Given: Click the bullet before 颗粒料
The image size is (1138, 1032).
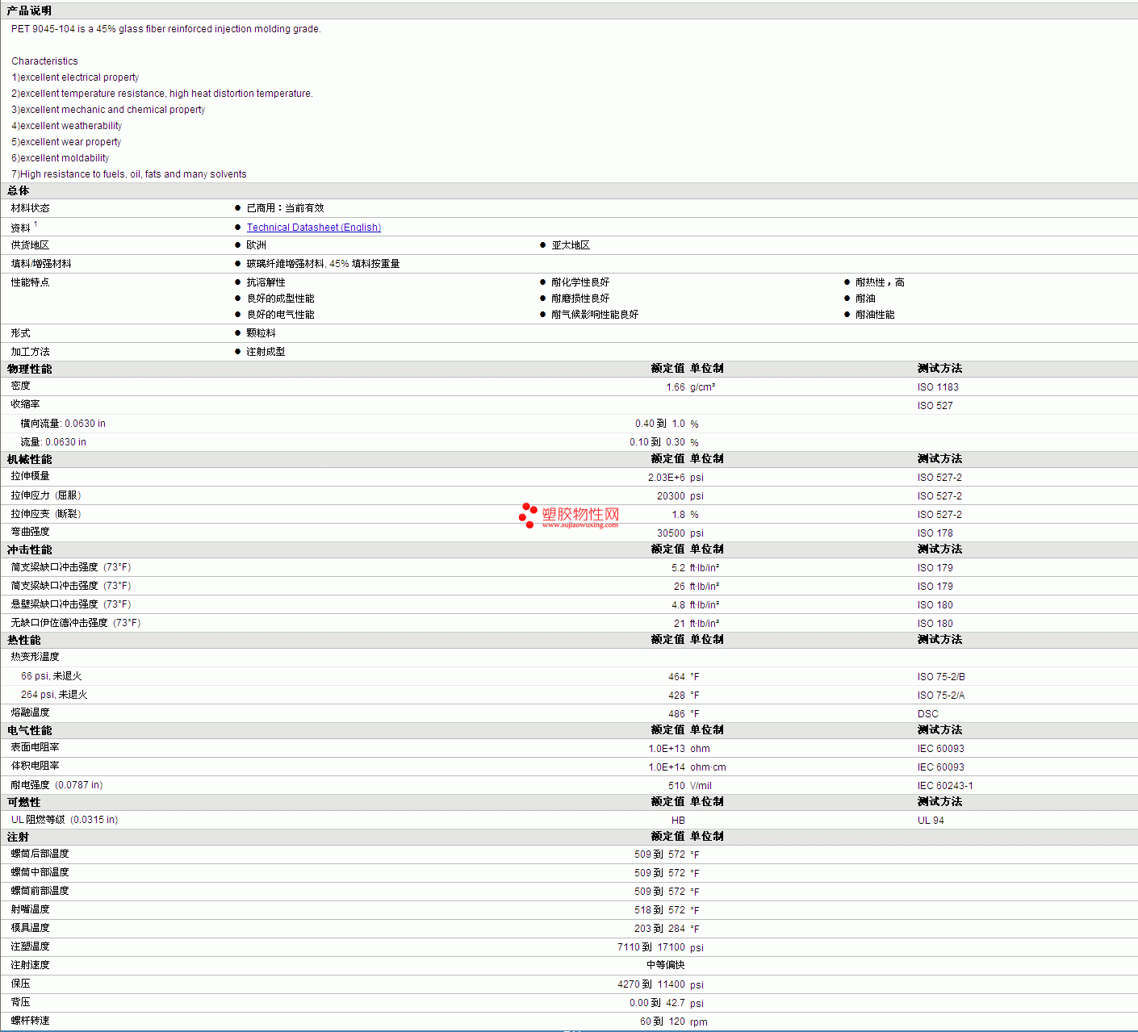Looking at the screenshot, I should pos(238,333).
